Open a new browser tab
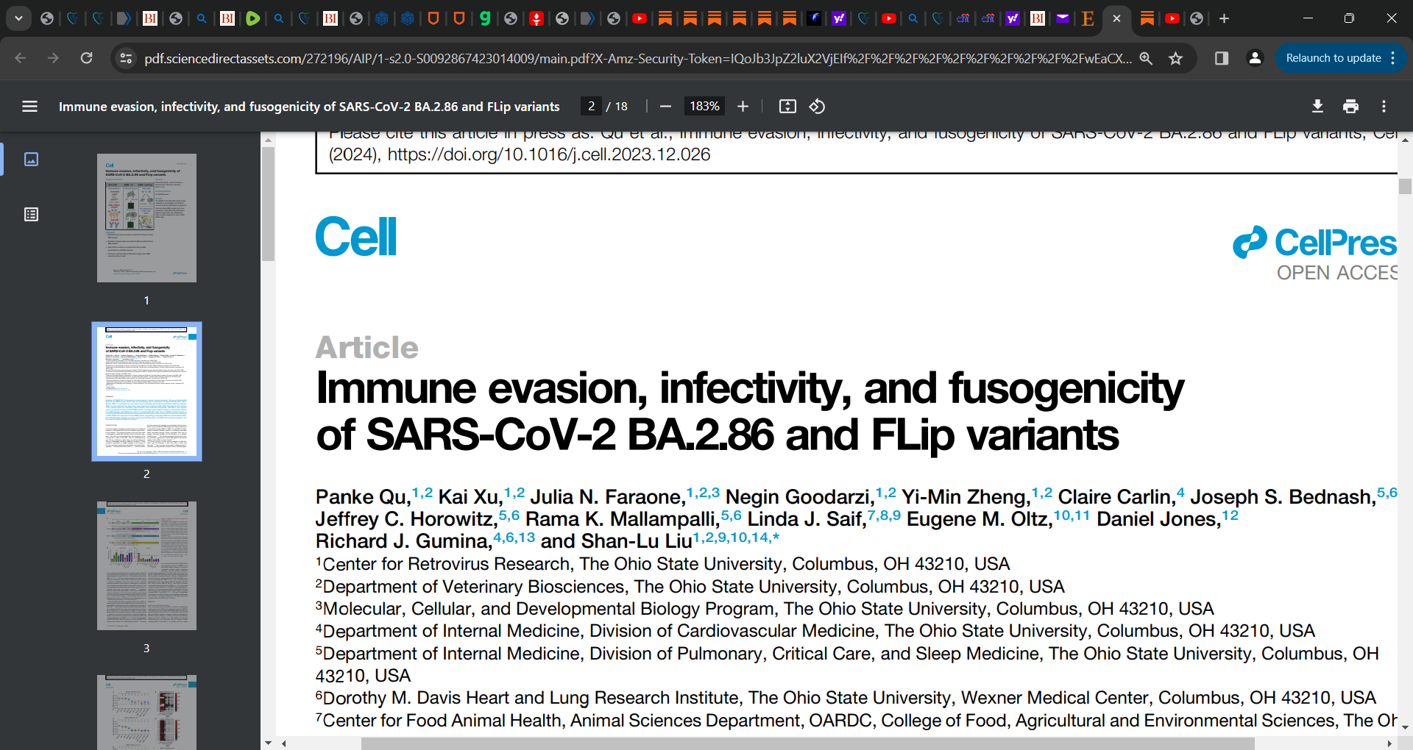The height and width of the screenshot is (750, 1413). 1224,18
